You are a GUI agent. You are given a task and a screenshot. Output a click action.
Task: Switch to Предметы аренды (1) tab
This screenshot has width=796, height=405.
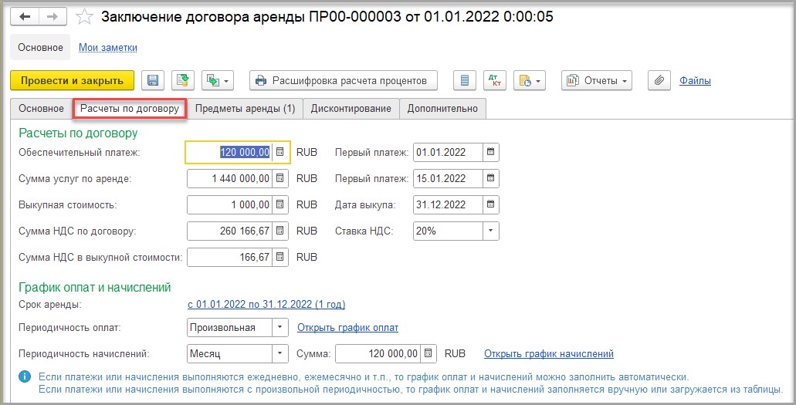[x=246, y=109]
